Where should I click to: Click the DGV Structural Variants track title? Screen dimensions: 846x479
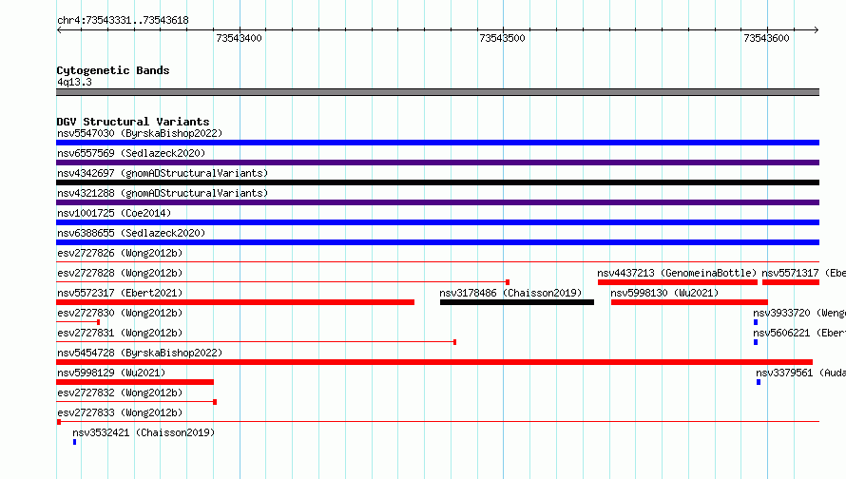click(x=133, y=122)
